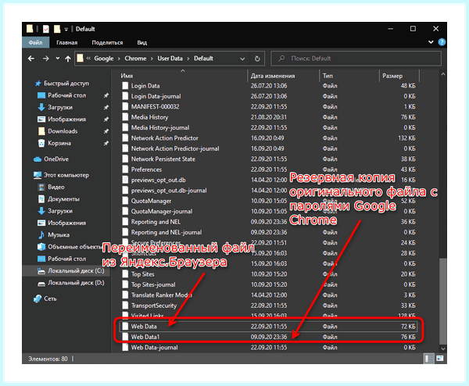Select the Preferences file icon

125,170
